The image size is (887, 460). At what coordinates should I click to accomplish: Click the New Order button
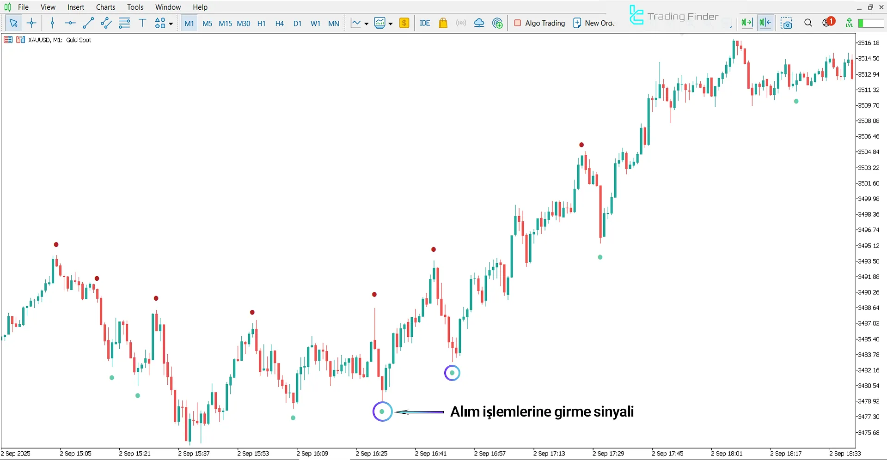tap(594, 23)
